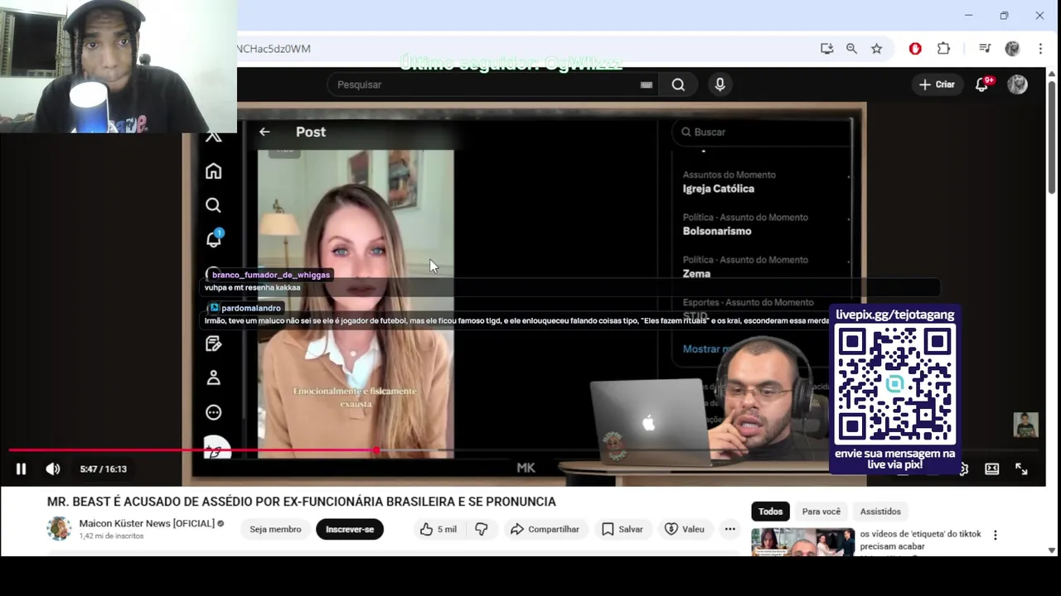The height and width of the screenshot is (596, 1061).
Task: Open Maicon Küster News channel avatar
Action: (59, 528)
